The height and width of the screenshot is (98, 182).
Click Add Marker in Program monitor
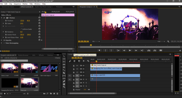[99, 50]
